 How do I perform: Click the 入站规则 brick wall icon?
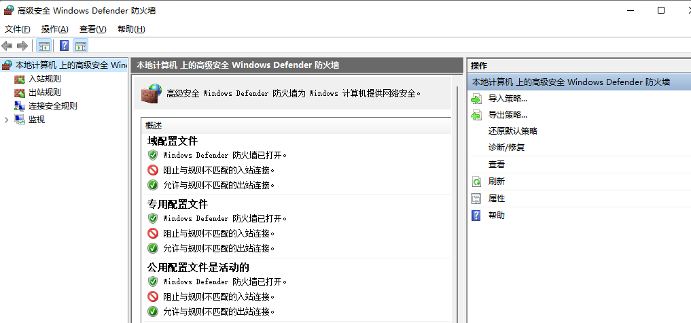point(20,80)
